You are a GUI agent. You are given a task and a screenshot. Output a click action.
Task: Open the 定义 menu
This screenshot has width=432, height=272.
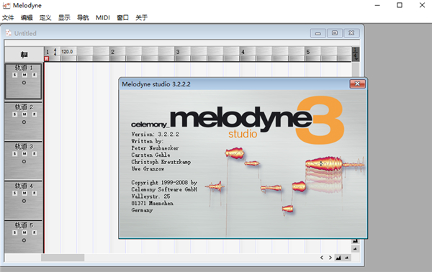coord(45,17)
